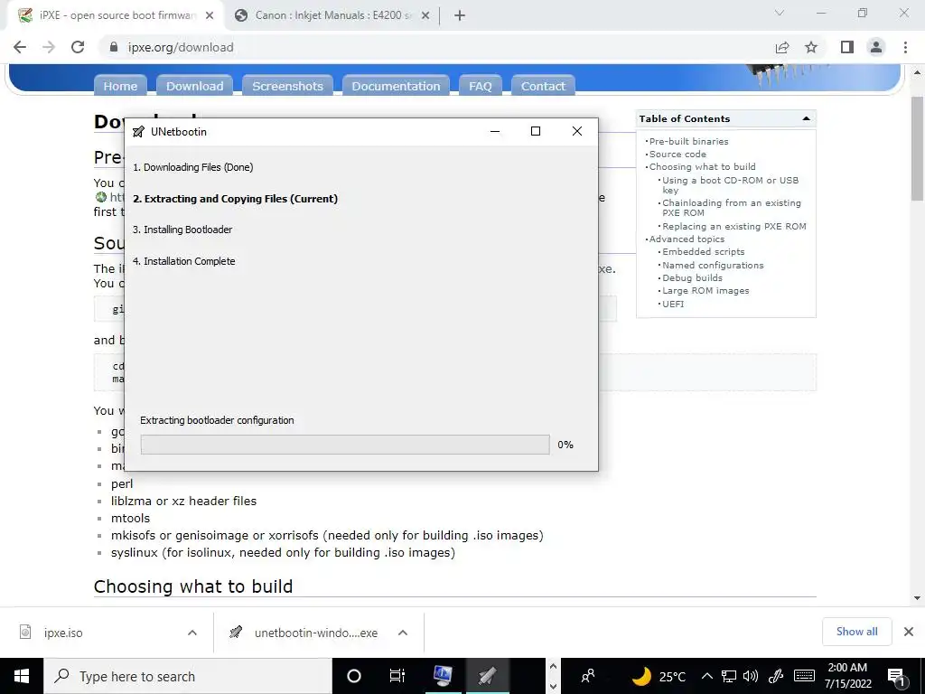Open the Home navigation tab
This screenshot has height=694, width=925.
pos(120,86)
